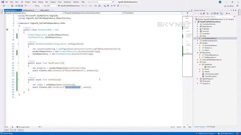This screenshot has width=241, height=135.
Task: Open the Tools menu
Action: [x=59, y=2]
